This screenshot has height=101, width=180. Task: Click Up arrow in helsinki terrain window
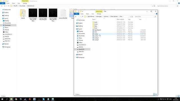click(x=9, y=6)
